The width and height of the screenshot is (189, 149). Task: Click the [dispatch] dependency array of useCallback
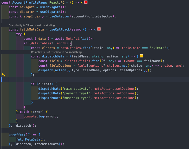(x=24, y=126)
